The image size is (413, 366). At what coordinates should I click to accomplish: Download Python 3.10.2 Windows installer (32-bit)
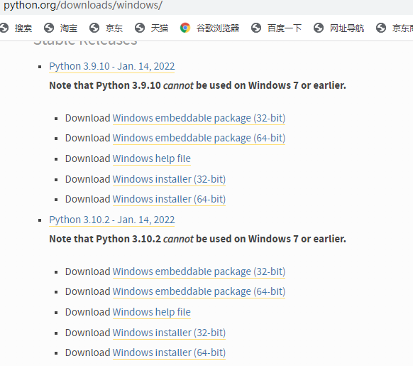[x=169, y=333]
